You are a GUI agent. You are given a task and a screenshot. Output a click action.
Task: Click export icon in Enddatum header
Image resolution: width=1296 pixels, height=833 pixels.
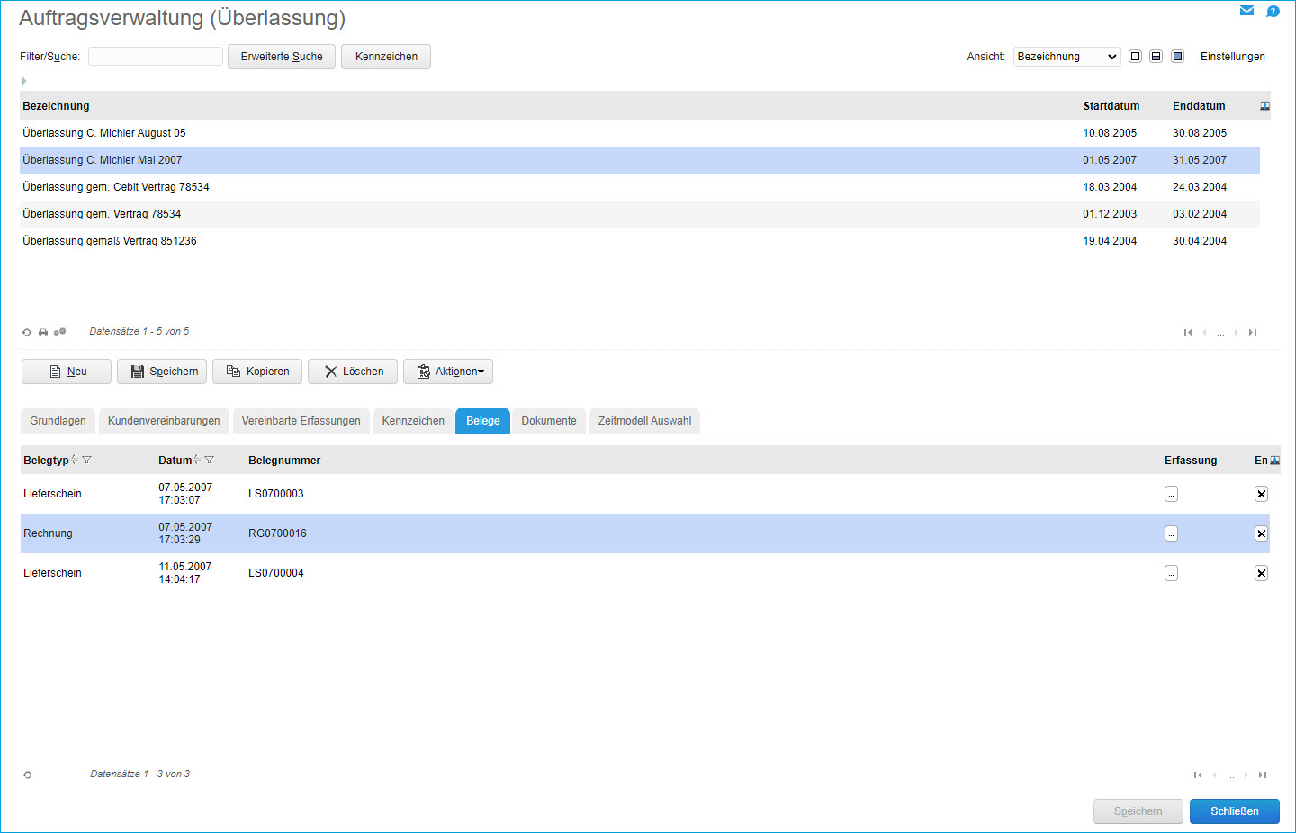point(1264,106)
